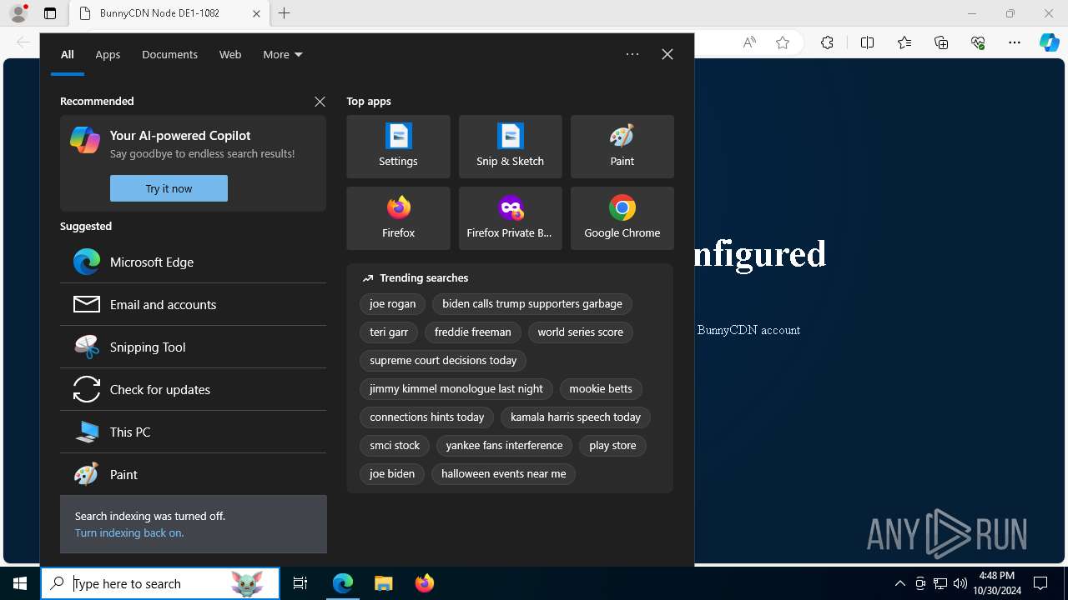Search 'jimmy kimmel monologue last night'

[x=456, y=389]
